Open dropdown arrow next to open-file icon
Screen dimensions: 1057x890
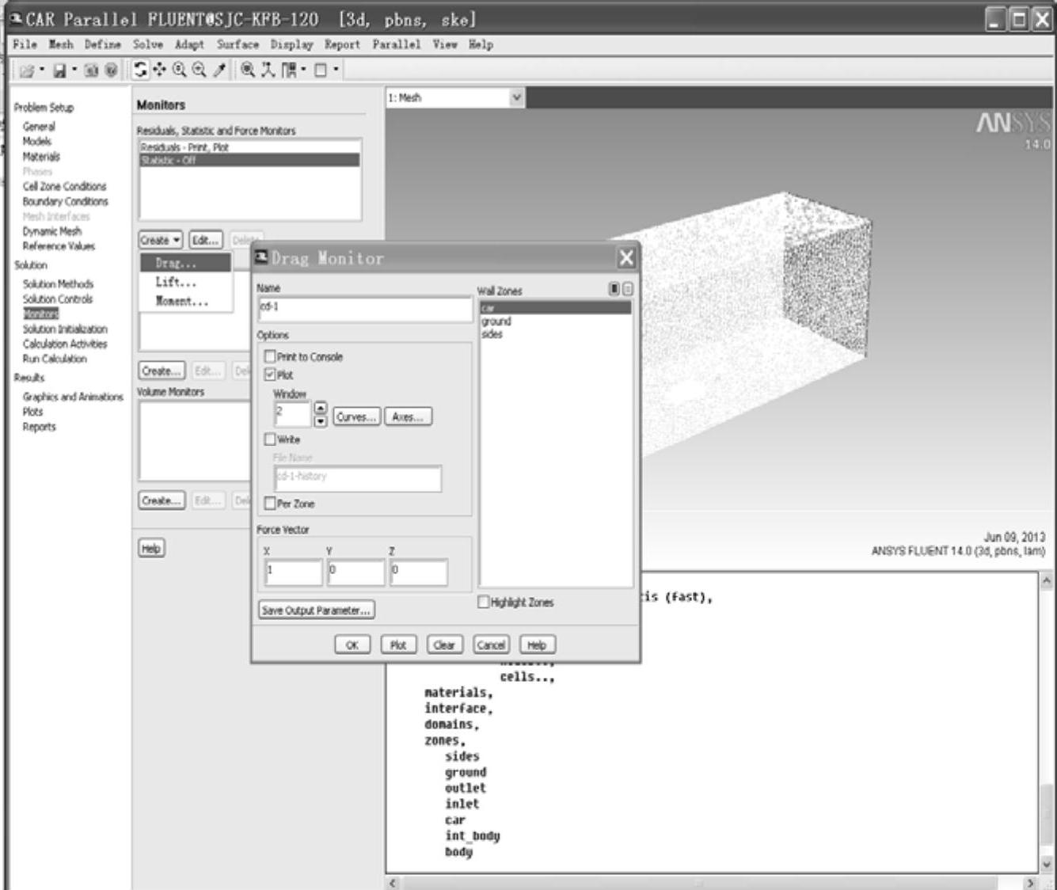42,69
